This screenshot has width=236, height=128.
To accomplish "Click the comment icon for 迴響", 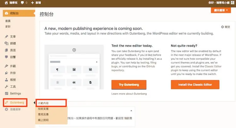I will 7,57.
